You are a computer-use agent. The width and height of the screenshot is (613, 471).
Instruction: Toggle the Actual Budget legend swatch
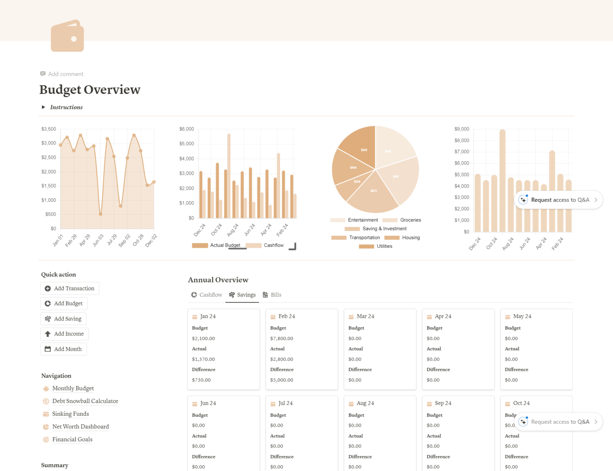click(200, 245)
